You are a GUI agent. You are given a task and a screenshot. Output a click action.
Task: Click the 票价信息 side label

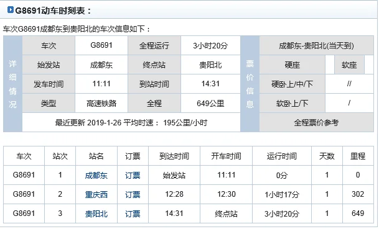(x=250, y=84)
